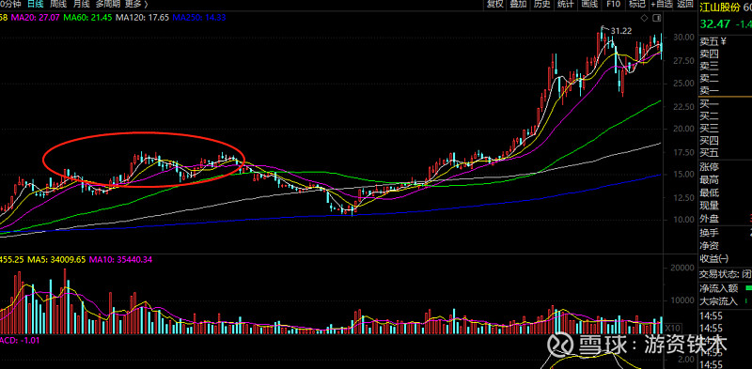Open the 历史 history button
This screenshot has height=369, width=752.
pyautogui.click(x=542, y=5)
